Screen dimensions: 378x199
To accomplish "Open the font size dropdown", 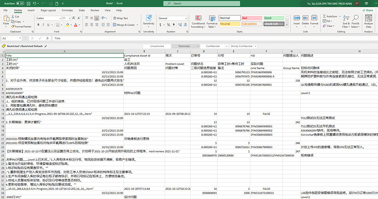I will [70, 18].
